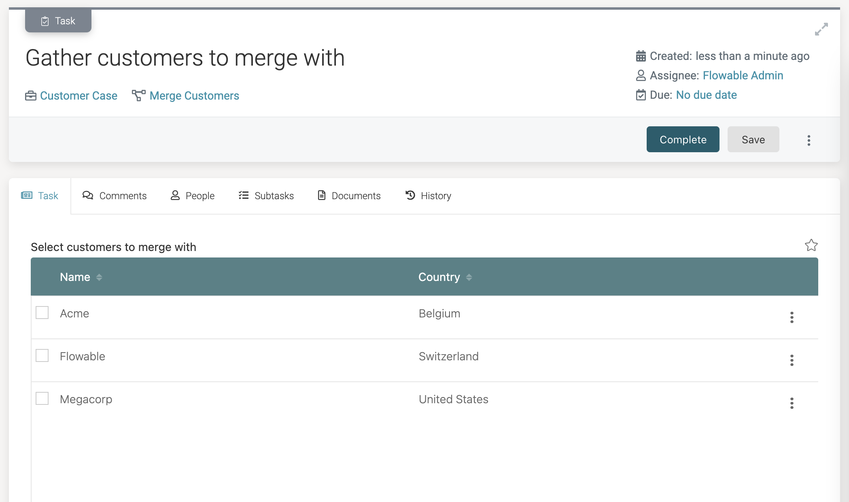
Task: Open the Flowable Admin assignee link
Action: pos(743,75)
